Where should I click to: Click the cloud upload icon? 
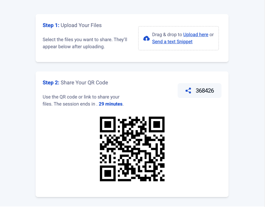tap(146, 39)
